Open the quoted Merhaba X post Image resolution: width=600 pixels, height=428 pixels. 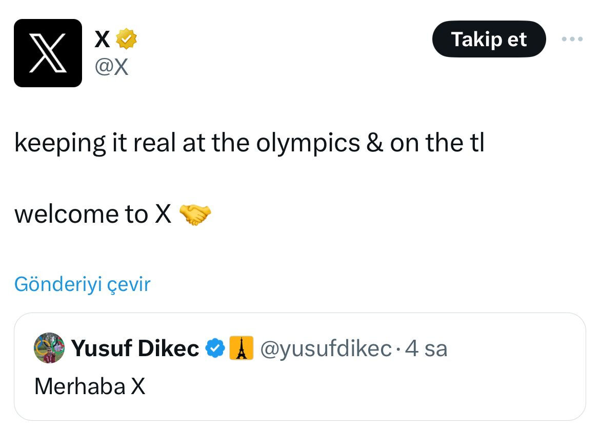coord(300,367)
